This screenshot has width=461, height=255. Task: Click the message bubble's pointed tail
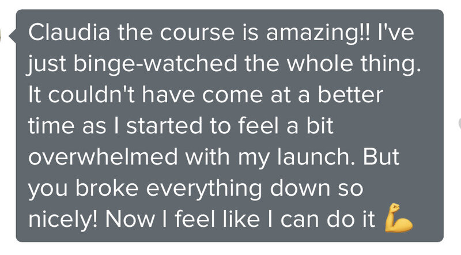tap(13, 37)
